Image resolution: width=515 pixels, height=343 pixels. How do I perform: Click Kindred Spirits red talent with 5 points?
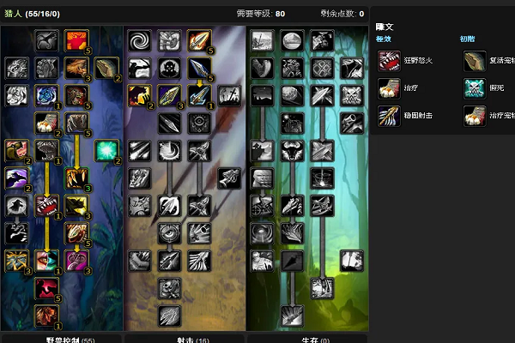[46, 288]
